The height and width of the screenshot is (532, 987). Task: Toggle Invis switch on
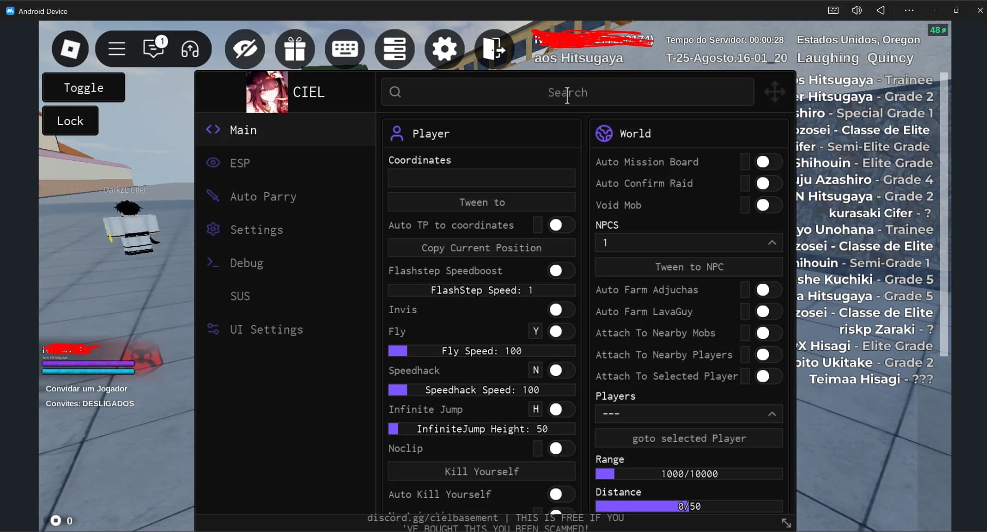pos(560,310)
